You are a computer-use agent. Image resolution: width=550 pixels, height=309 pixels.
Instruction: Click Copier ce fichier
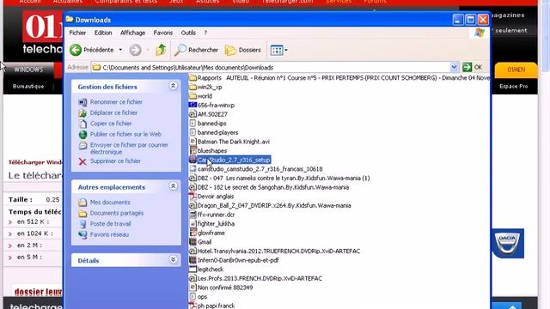click(x=111, y=124)
